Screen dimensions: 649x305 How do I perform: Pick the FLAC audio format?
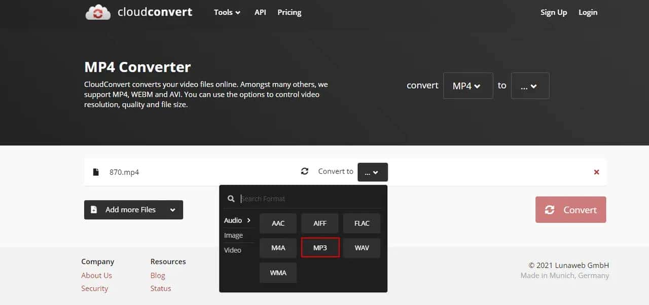click(362, 223)
